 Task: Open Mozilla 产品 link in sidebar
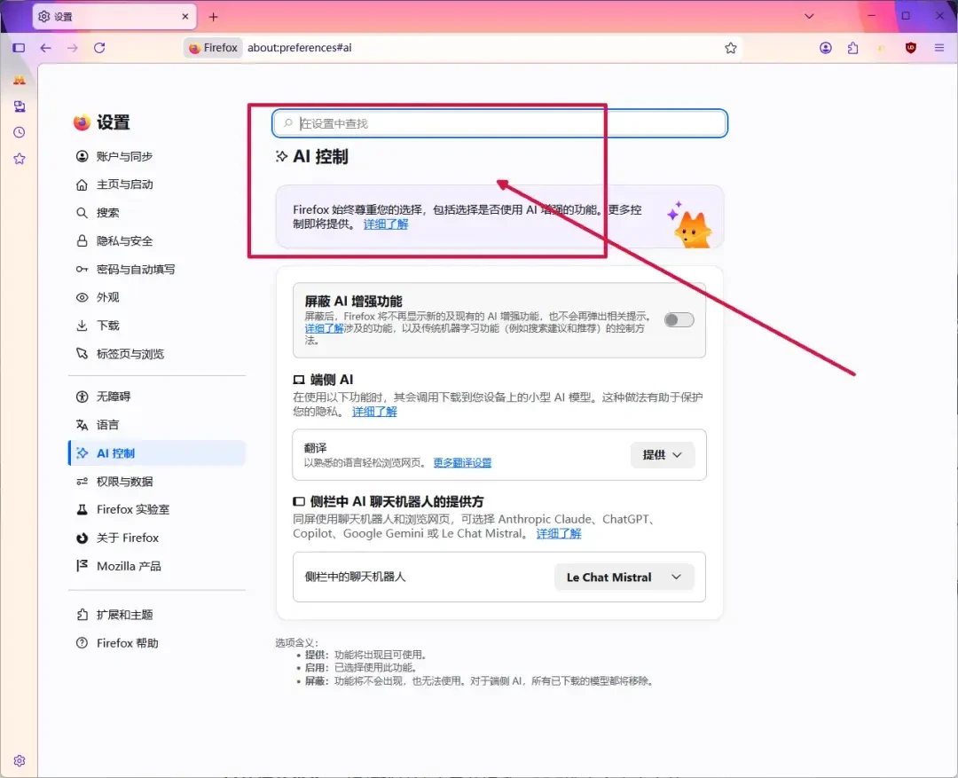[157, 566]
